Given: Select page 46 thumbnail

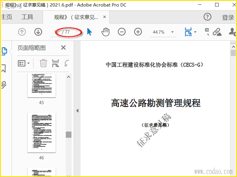Looking at the screenshot, I should pyautogui.click(x=41, y=132).
